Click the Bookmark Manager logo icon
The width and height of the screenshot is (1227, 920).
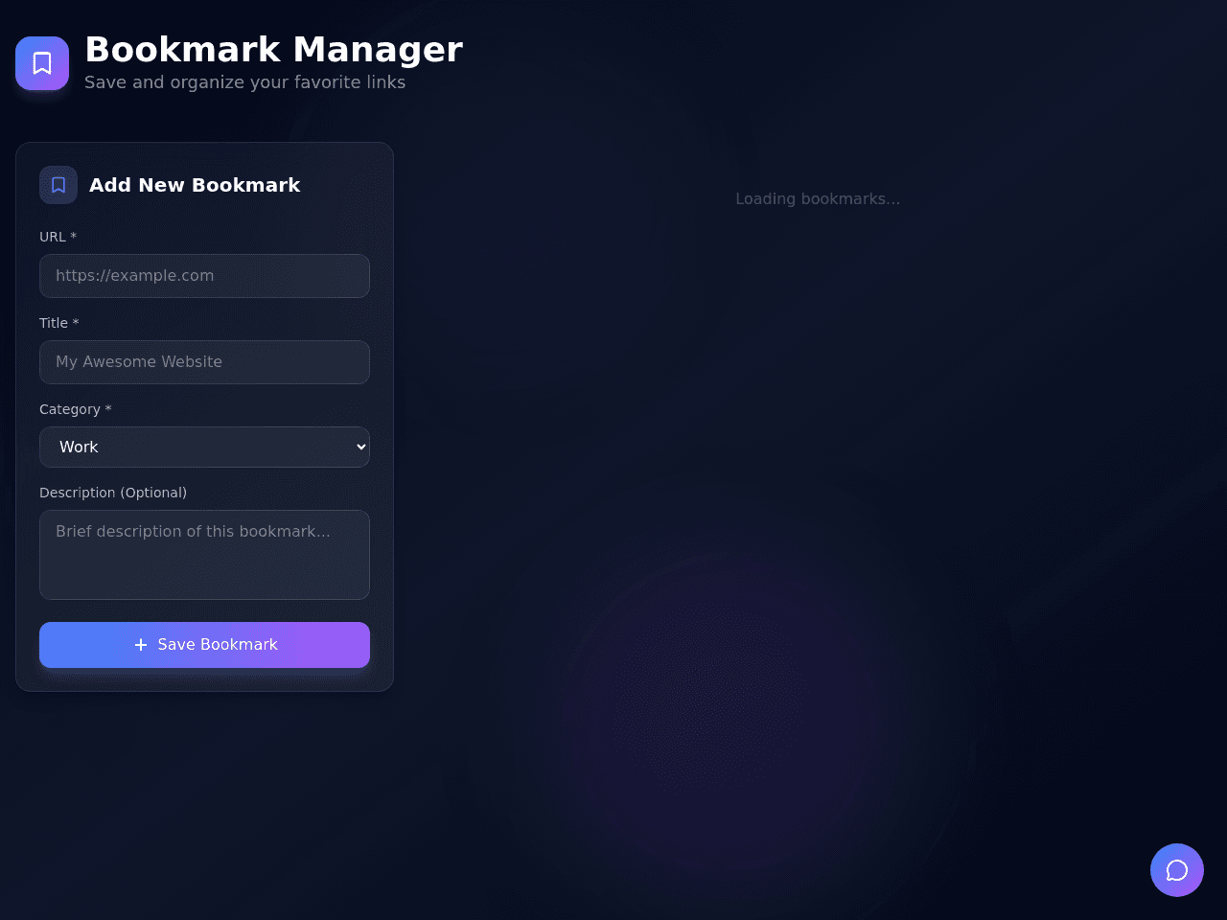click(x=42, y=63)
